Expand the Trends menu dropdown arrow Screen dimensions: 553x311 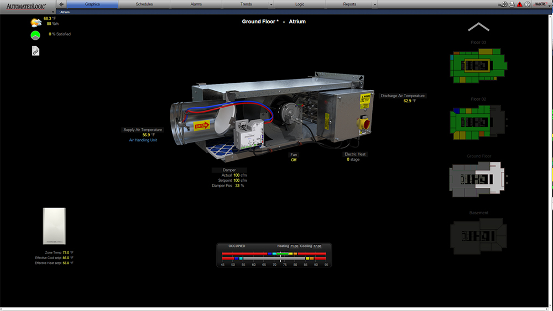(x=270, y=4)
